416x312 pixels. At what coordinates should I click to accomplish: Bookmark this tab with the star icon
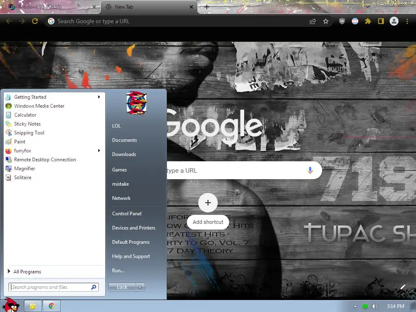point(326,21)
